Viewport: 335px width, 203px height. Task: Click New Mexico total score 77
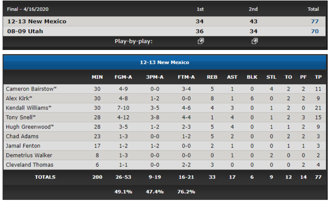click(315, 21)
